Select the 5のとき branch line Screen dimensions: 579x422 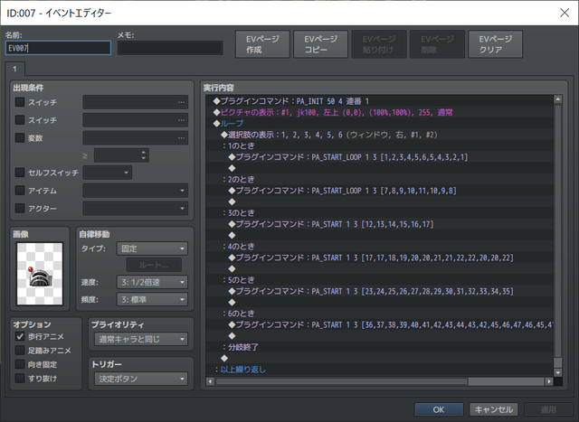(x=380, y=280)
